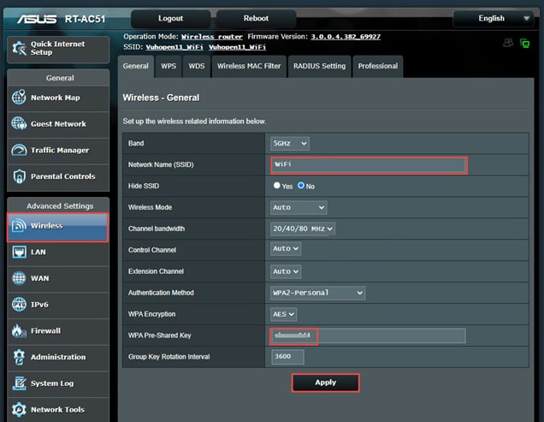Select Yes for Hide SSID
The height and width of the screenshot is (422, 544).
click(276, 186)
